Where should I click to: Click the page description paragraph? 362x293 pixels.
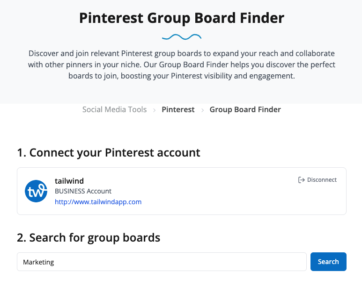(x=181, y=64)
